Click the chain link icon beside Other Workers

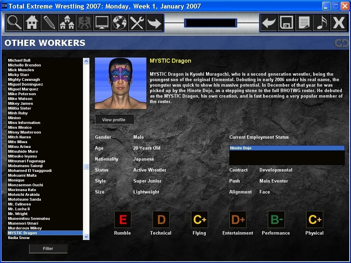coord(342,43)
